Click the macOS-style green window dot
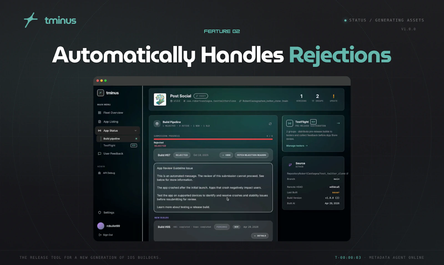Screen dimensions: 444x265 point(105,81)
